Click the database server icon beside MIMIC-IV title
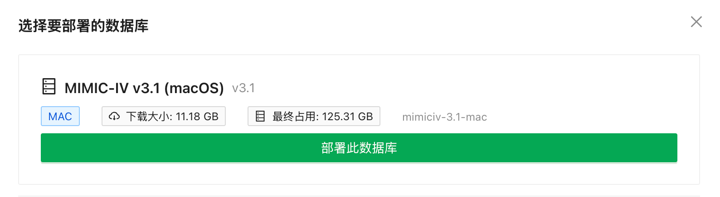Screen dimensions: 720x197 (49, 86)
